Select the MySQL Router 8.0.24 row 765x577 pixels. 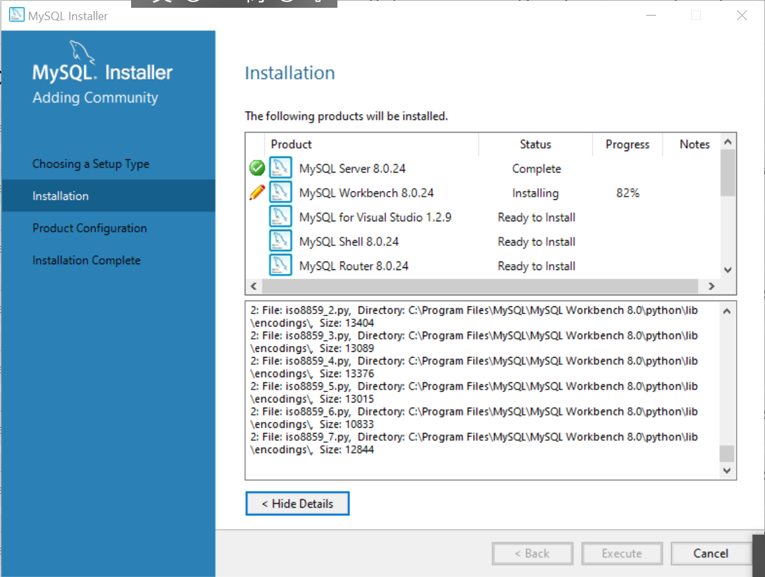point(483,266)
